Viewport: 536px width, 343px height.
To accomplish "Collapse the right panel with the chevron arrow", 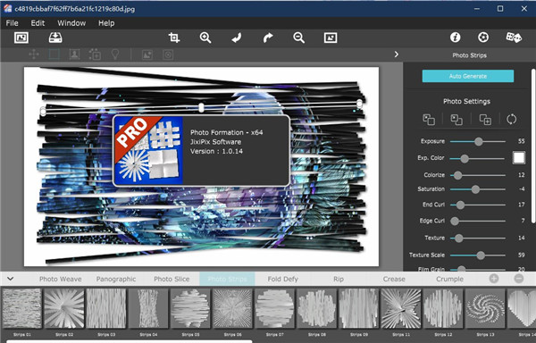I will (x=397, y=54).
